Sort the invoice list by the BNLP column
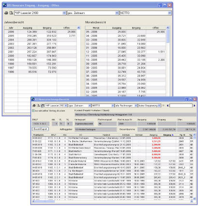199x206 pixels. (54, 135)
